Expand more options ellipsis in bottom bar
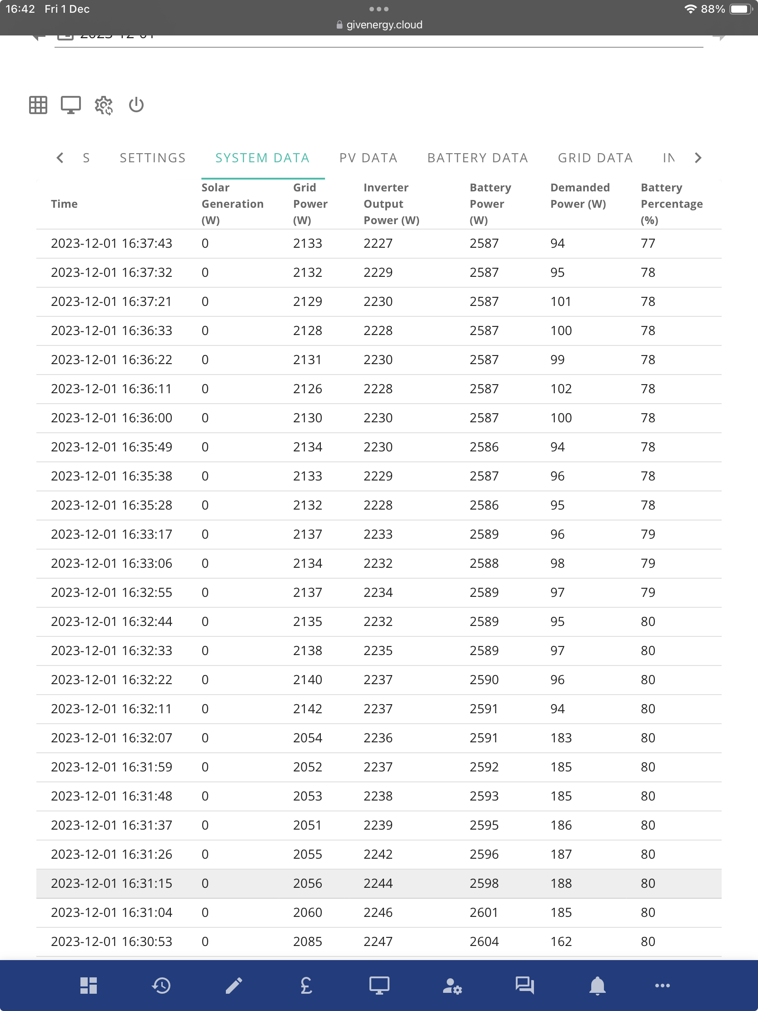 [662, 986]
